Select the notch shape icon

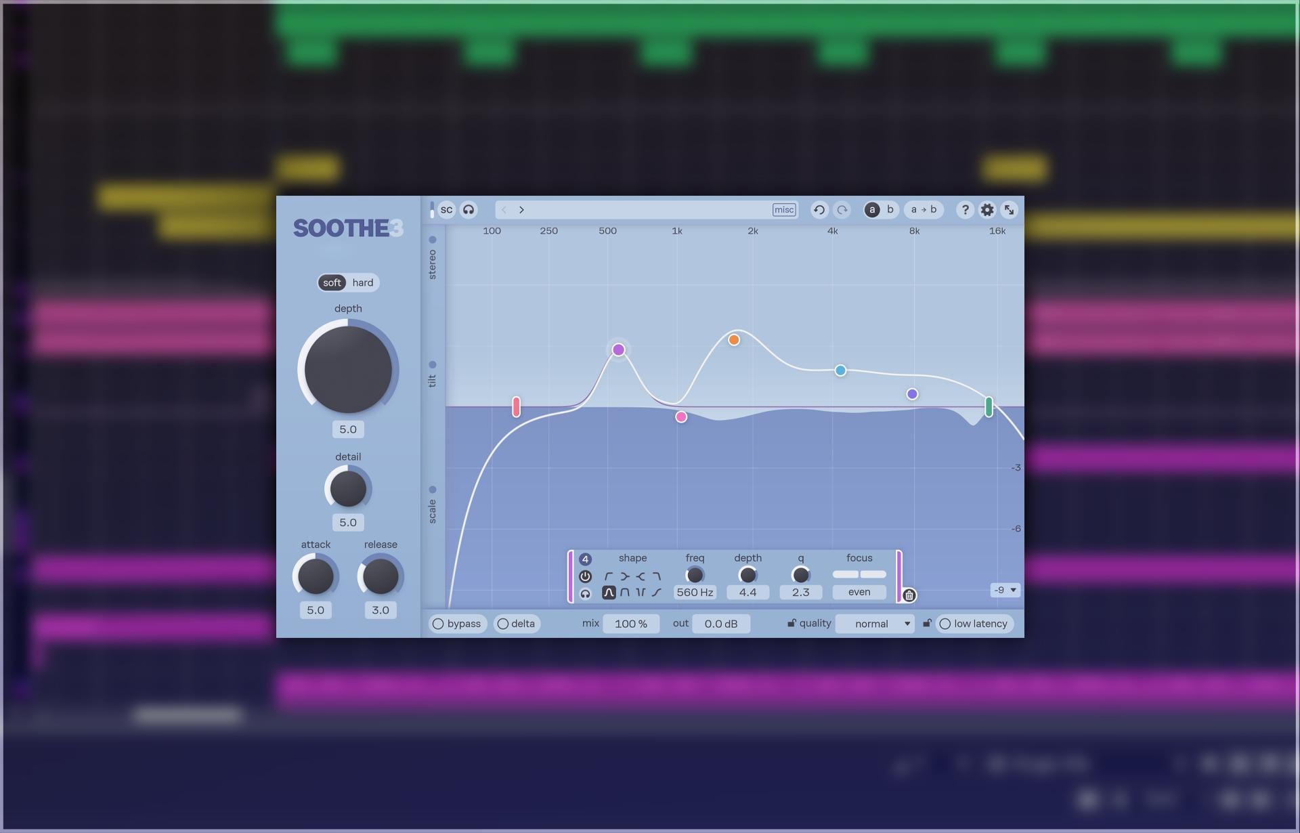coord(641,593)
